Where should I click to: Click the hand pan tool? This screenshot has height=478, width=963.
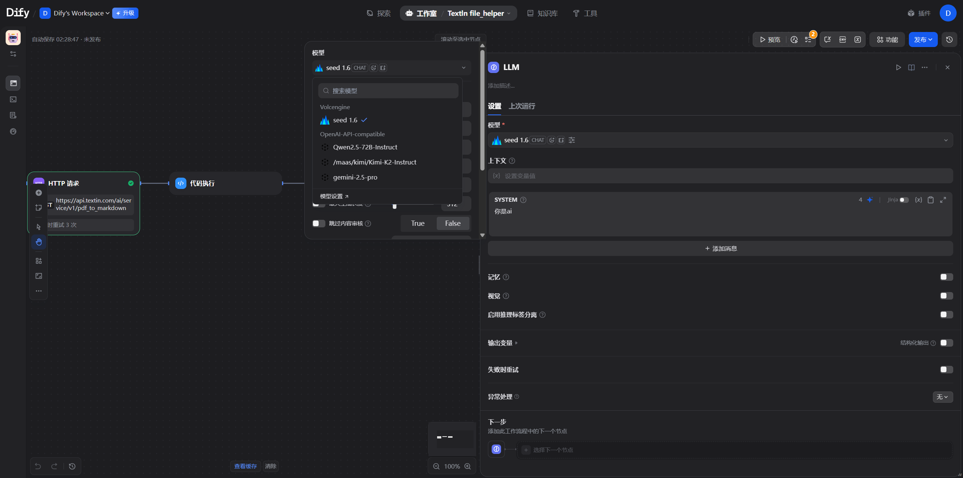(x=39, y=242)
